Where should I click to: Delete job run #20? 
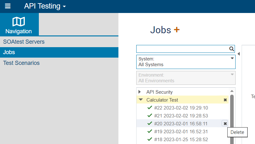coord(225,124)
